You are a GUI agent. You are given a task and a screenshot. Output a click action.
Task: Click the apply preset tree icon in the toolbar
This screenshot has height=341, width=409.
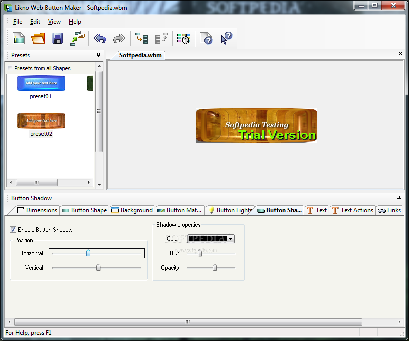[x=142, y=38]
